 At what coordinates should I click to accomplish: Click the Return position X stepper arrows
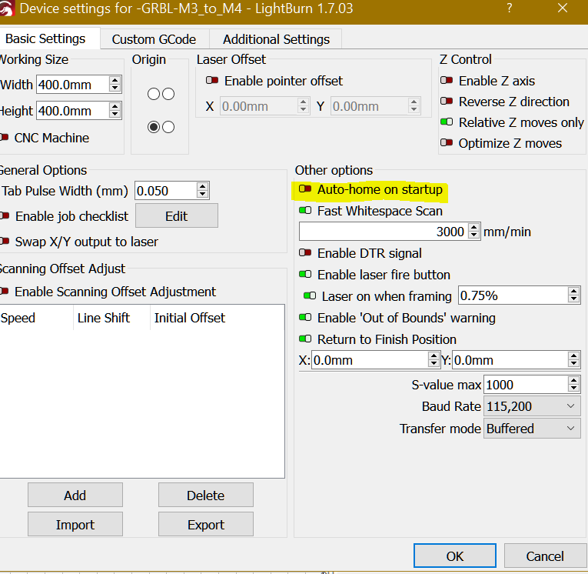(434, 359)
